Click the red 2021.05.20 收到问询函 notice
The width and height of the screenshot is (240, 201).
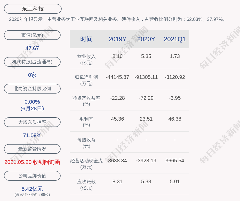click(x=32, y=162)
